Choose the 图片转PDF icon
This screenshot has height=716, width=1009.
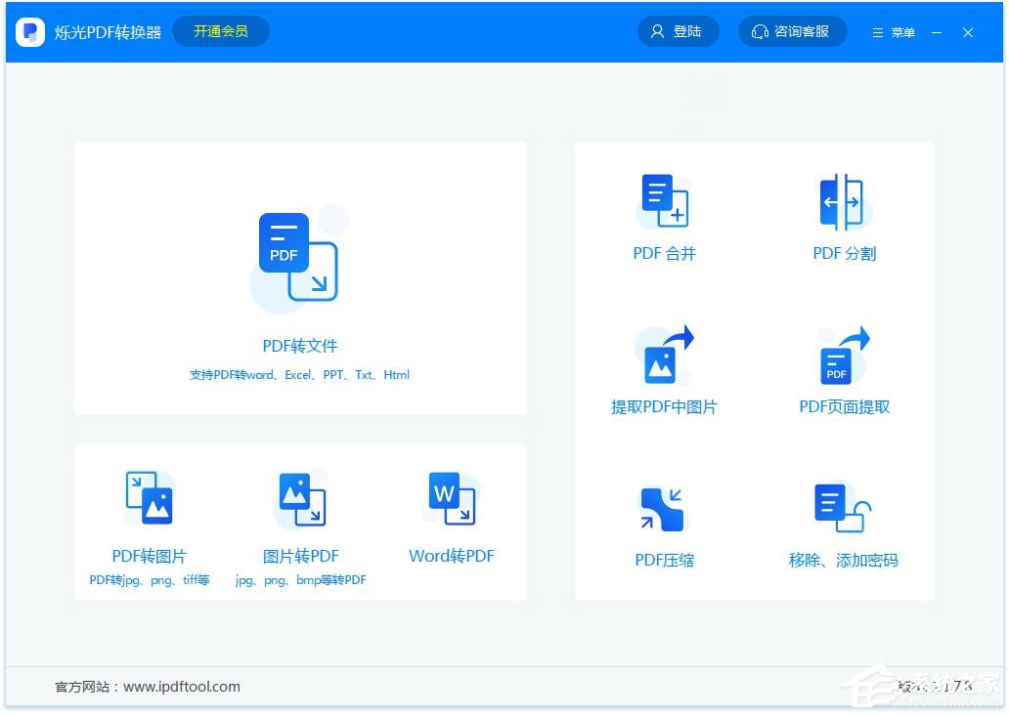point(301,499)
